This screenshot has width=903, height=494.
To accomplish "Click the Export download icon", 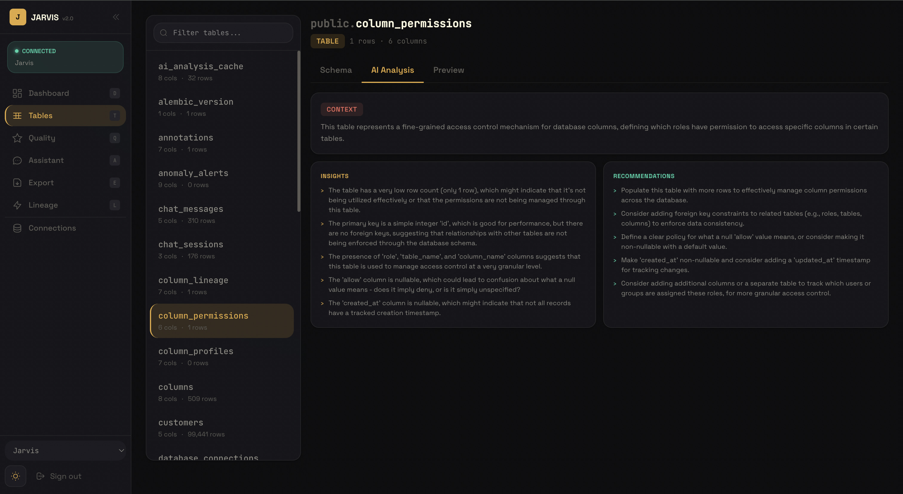I will (x=17, y=183).
